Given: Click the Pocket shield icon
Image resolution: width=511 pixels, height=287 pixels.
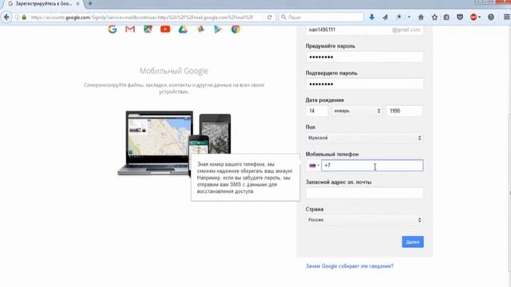Looking at the screenshot, I should coord(460,18).
